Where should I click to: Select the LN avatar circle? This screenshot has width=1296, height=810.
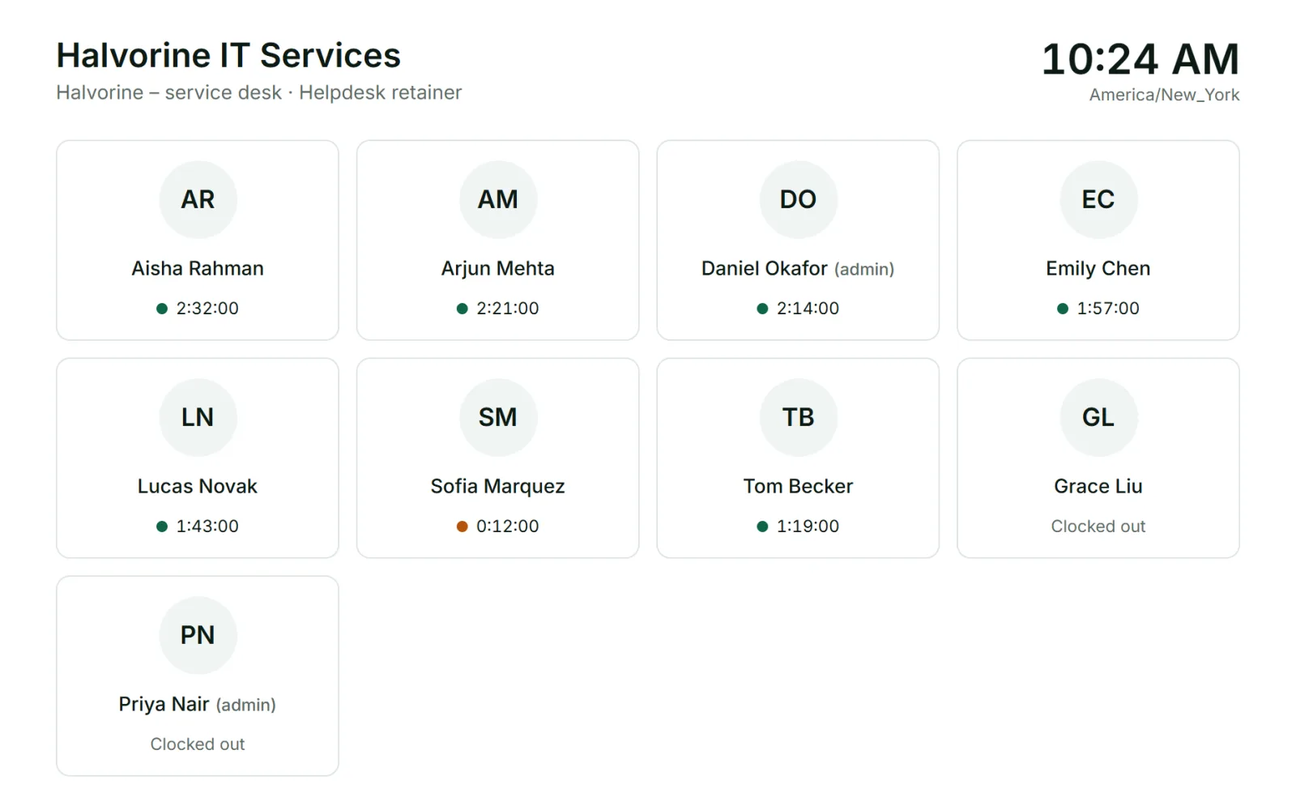(x=198, y=417)
